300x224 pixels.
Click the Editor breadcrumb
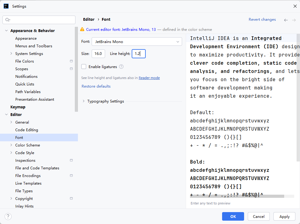coord(89,19)
